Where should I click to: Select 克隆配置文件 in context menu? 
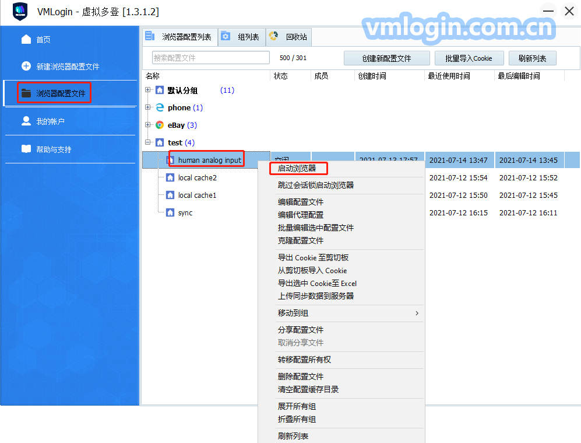(x=301, y=240)
